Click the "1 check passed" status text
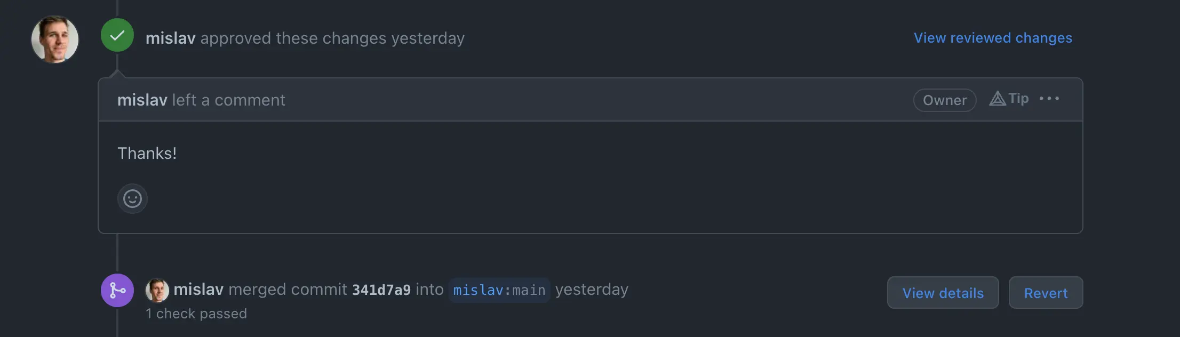The width and height of the screenshot is (1180, 337). point(196,314)
